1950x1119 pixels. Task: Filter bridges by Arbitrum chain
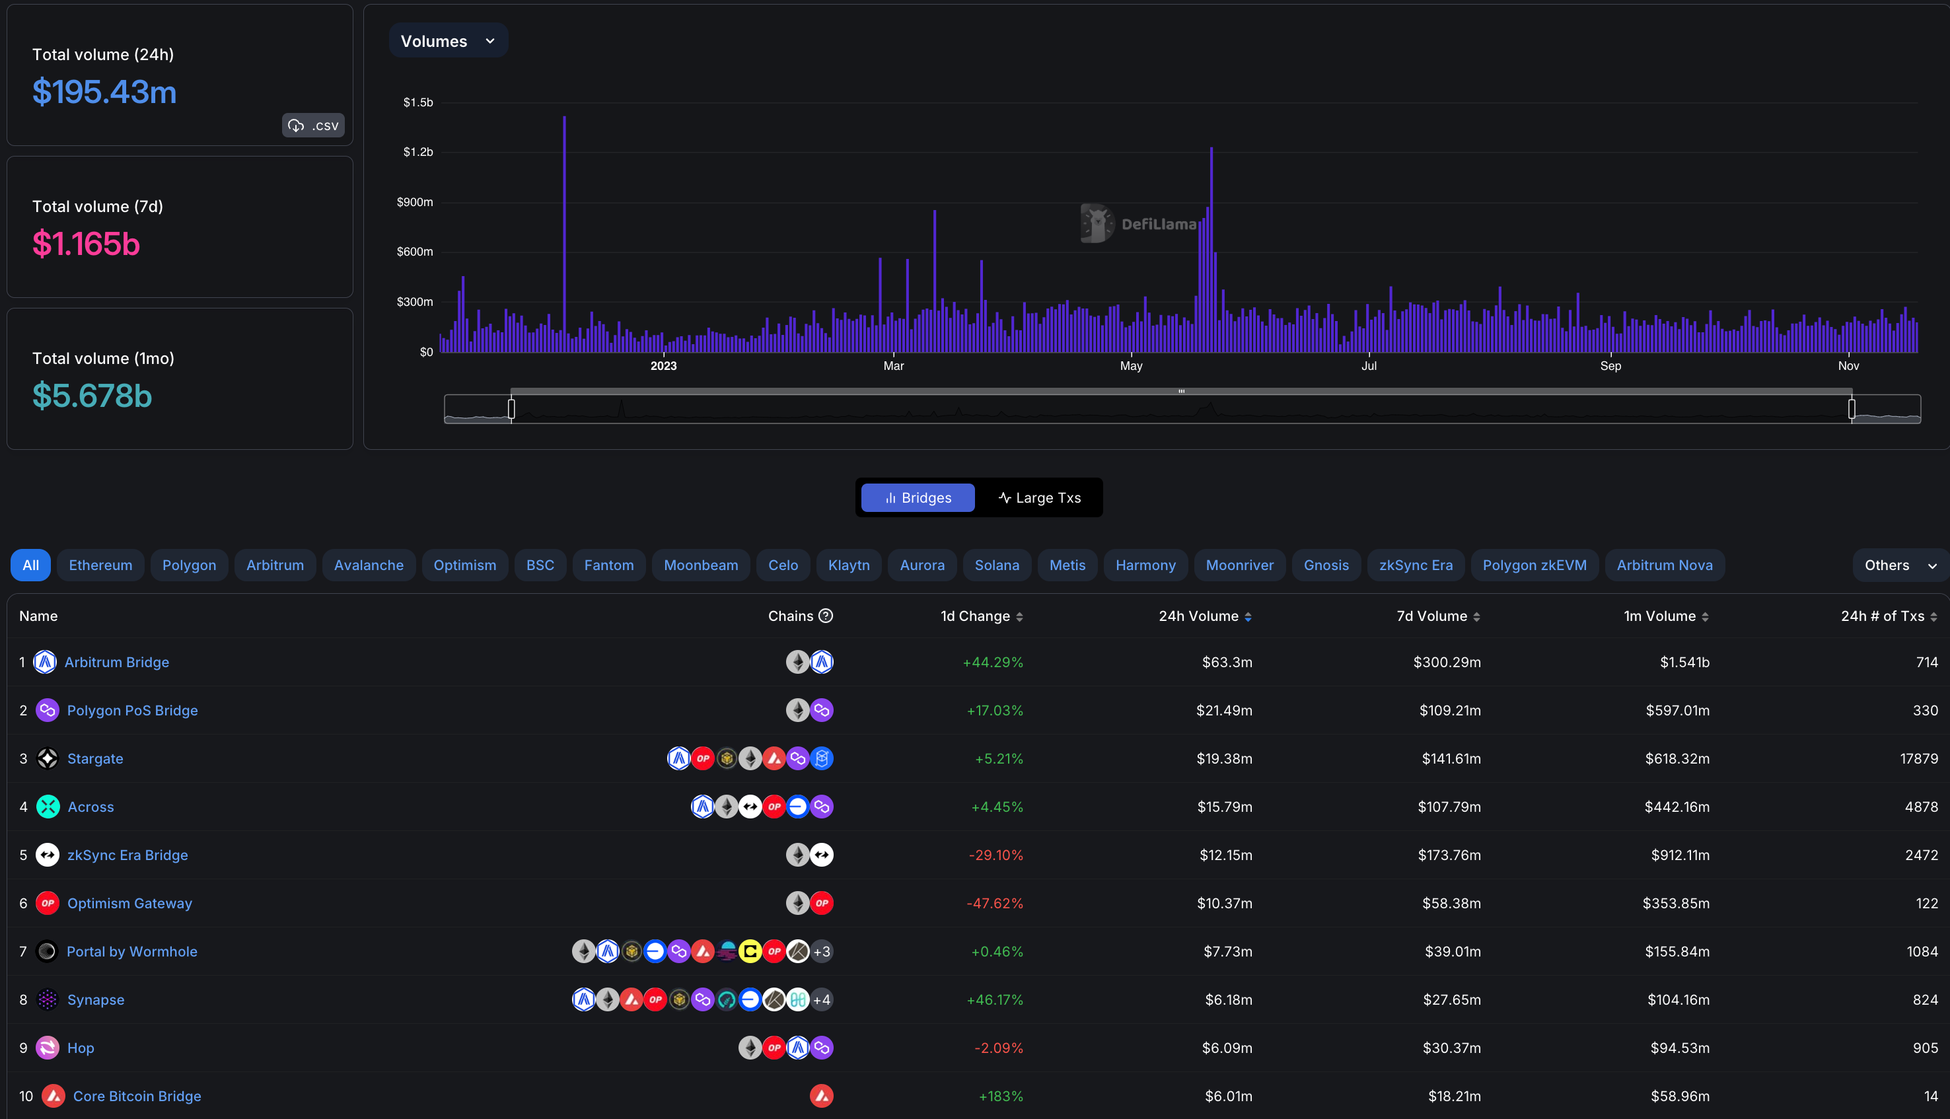click(275, 565)
